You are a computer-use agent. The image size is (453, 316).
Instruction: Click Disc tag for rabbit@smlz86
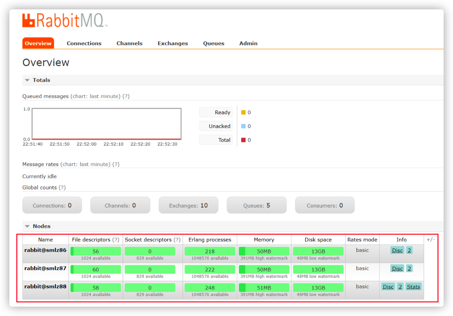pyautogui.click(x=397, y=250)
